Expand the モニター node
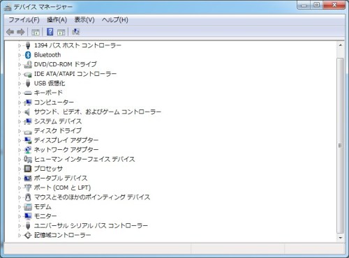Image resolution: width=349 pixels, height=258 pixels. (20, 216)
